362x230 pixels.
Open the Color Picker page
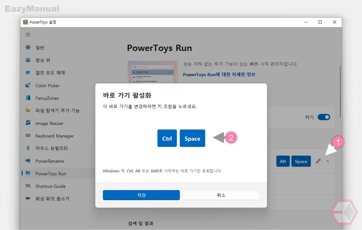(47, 86)
